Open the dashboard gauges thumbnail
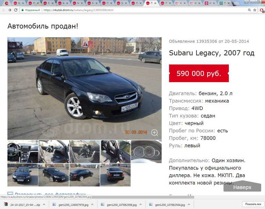The height and width of the screenshot is (209, 265). 146,152
